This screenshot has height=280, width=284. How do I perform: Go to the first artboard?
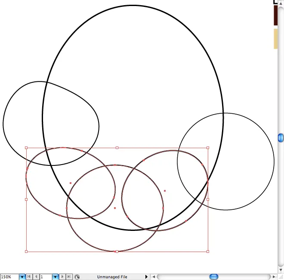29,277
